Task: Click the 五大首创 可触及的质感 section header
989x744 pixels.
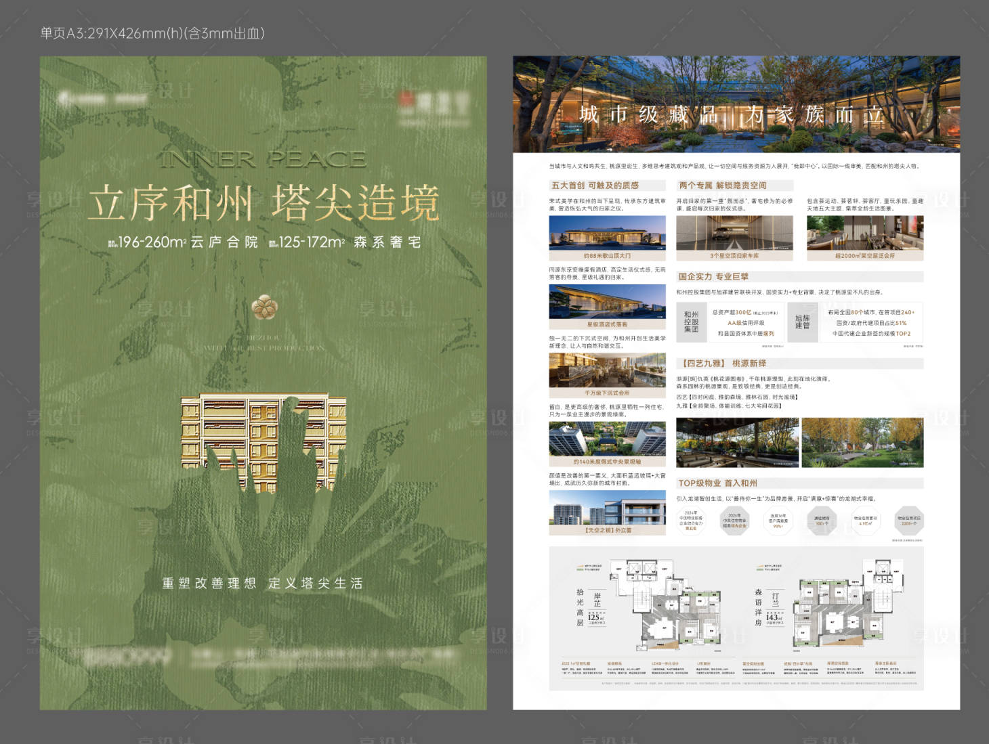Action: (x=595, y=185)
